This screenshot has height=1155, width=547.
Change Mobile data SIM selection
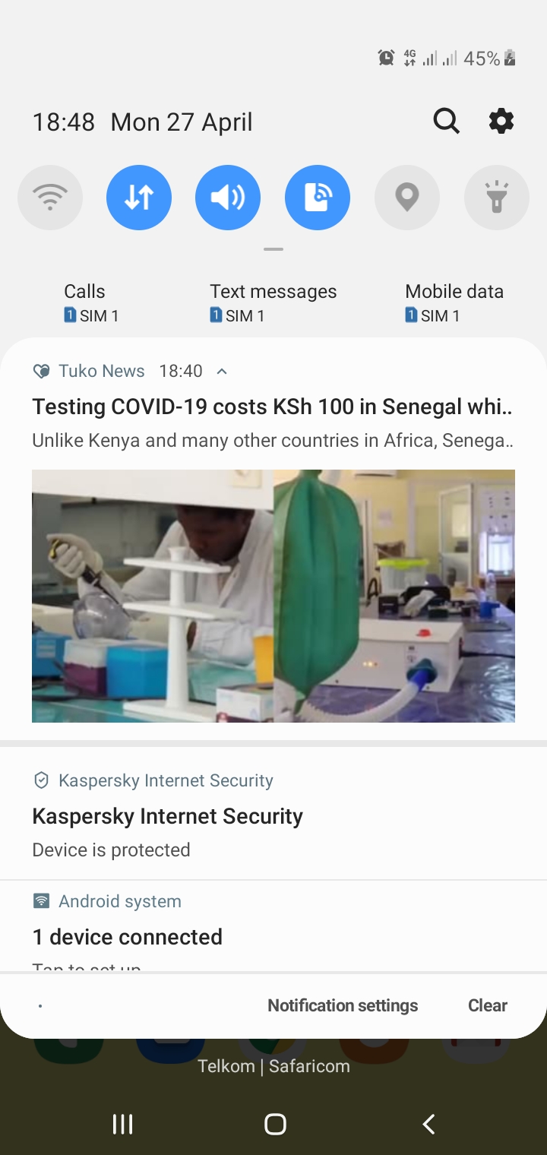tap(454, 303)
